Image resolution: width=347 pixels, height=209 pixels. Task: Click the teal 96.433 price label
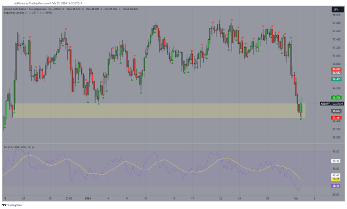coord(336,79)
